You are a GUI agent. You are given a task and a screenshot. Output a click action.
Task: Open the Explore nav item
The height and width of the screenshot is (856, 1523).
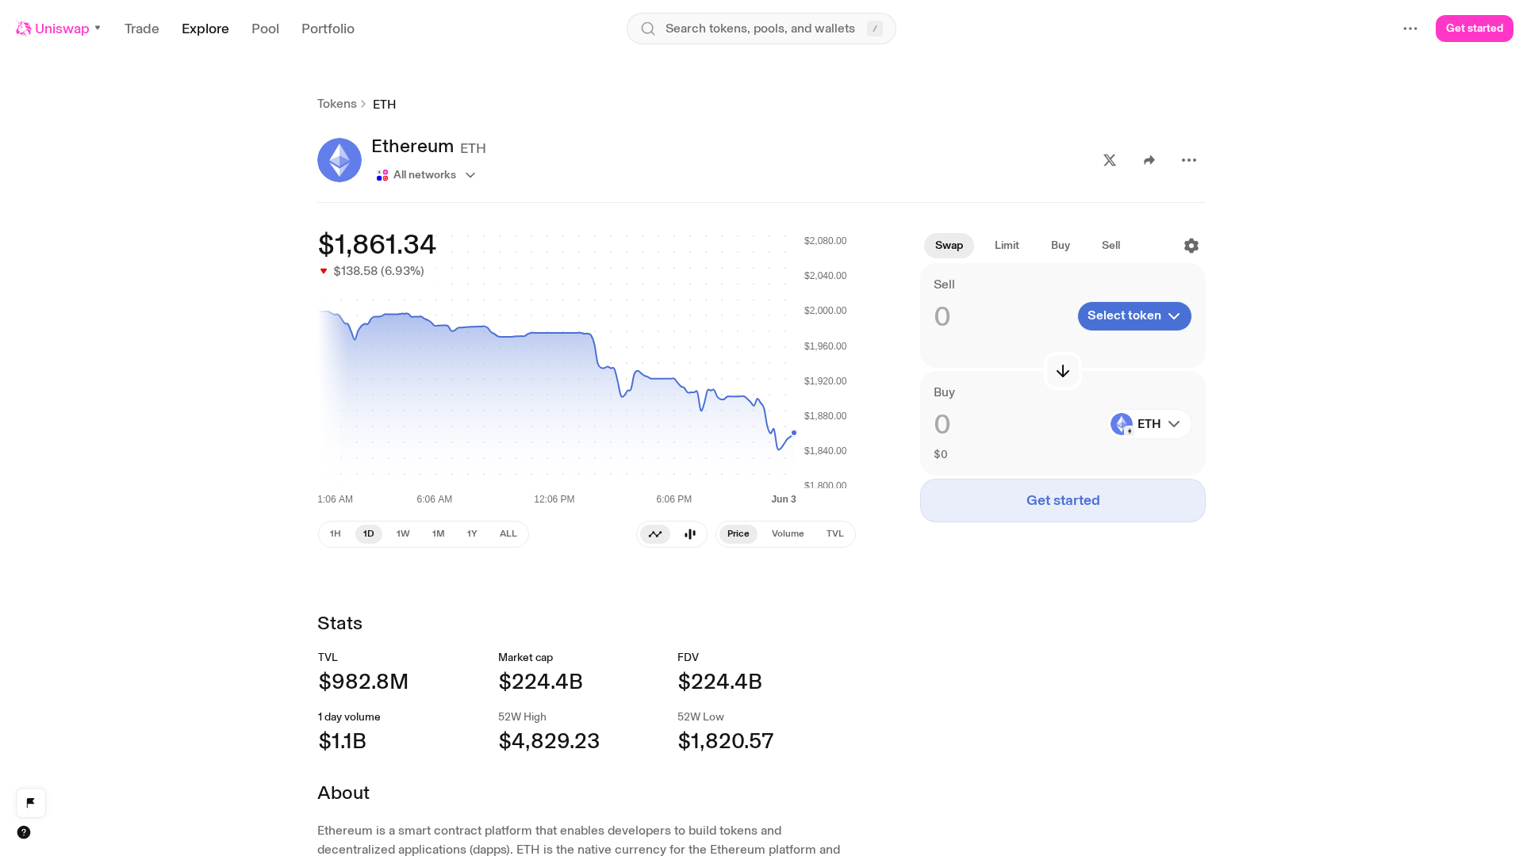click(205, 29)
